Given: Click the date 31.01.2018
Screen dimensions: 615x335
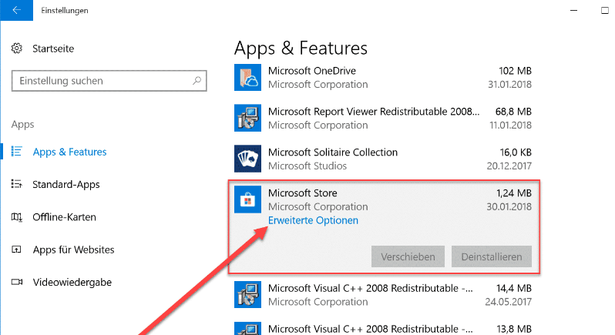Looking at the screenshot, I should click(509, 85).
